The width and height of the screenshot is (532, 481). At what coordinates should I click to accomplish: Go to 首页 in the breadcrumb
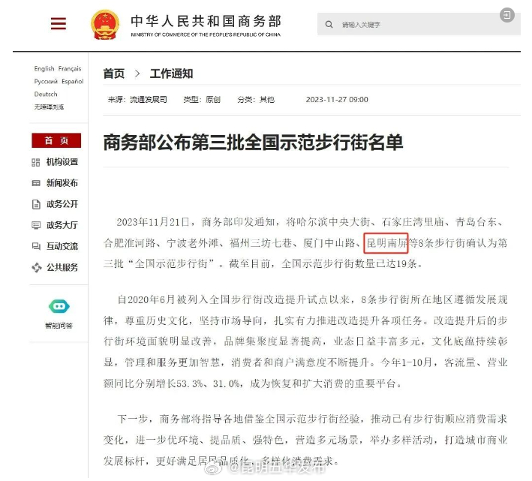click(114, 74)
